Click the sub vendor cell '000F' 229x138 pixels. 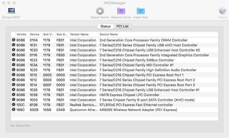47,85
